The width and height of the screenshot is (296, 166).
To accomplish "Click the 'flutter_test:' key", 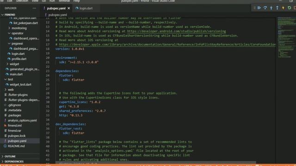I will coord(71,129).
